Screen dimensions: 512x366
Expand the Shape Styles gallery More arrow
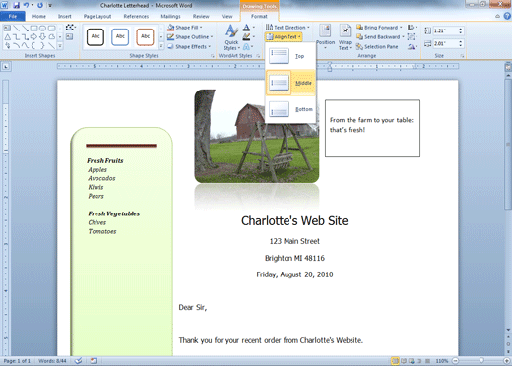161,46
